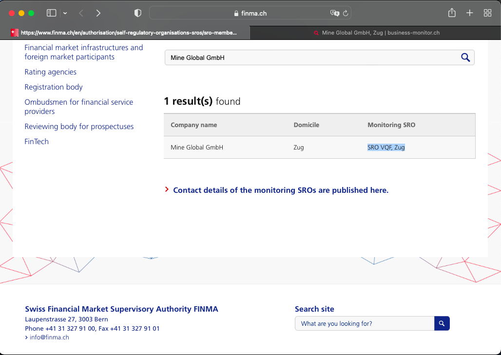The height and width of the screenshot is (355, 501).
Task: Open the info@finma.ch email link
Action: click(x=49, y=337)
